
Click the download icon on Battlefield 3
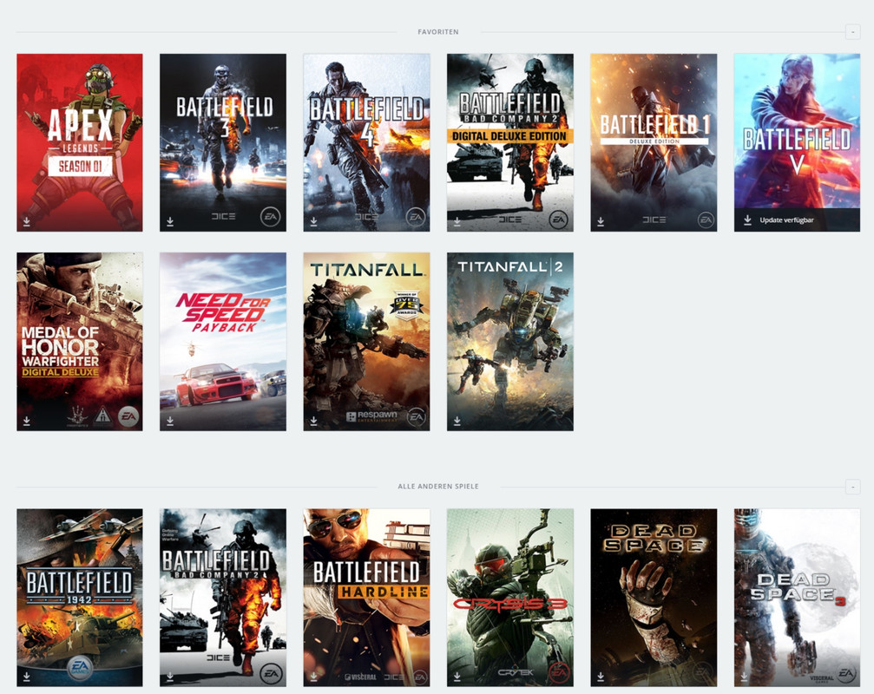[x=170, y=222]
